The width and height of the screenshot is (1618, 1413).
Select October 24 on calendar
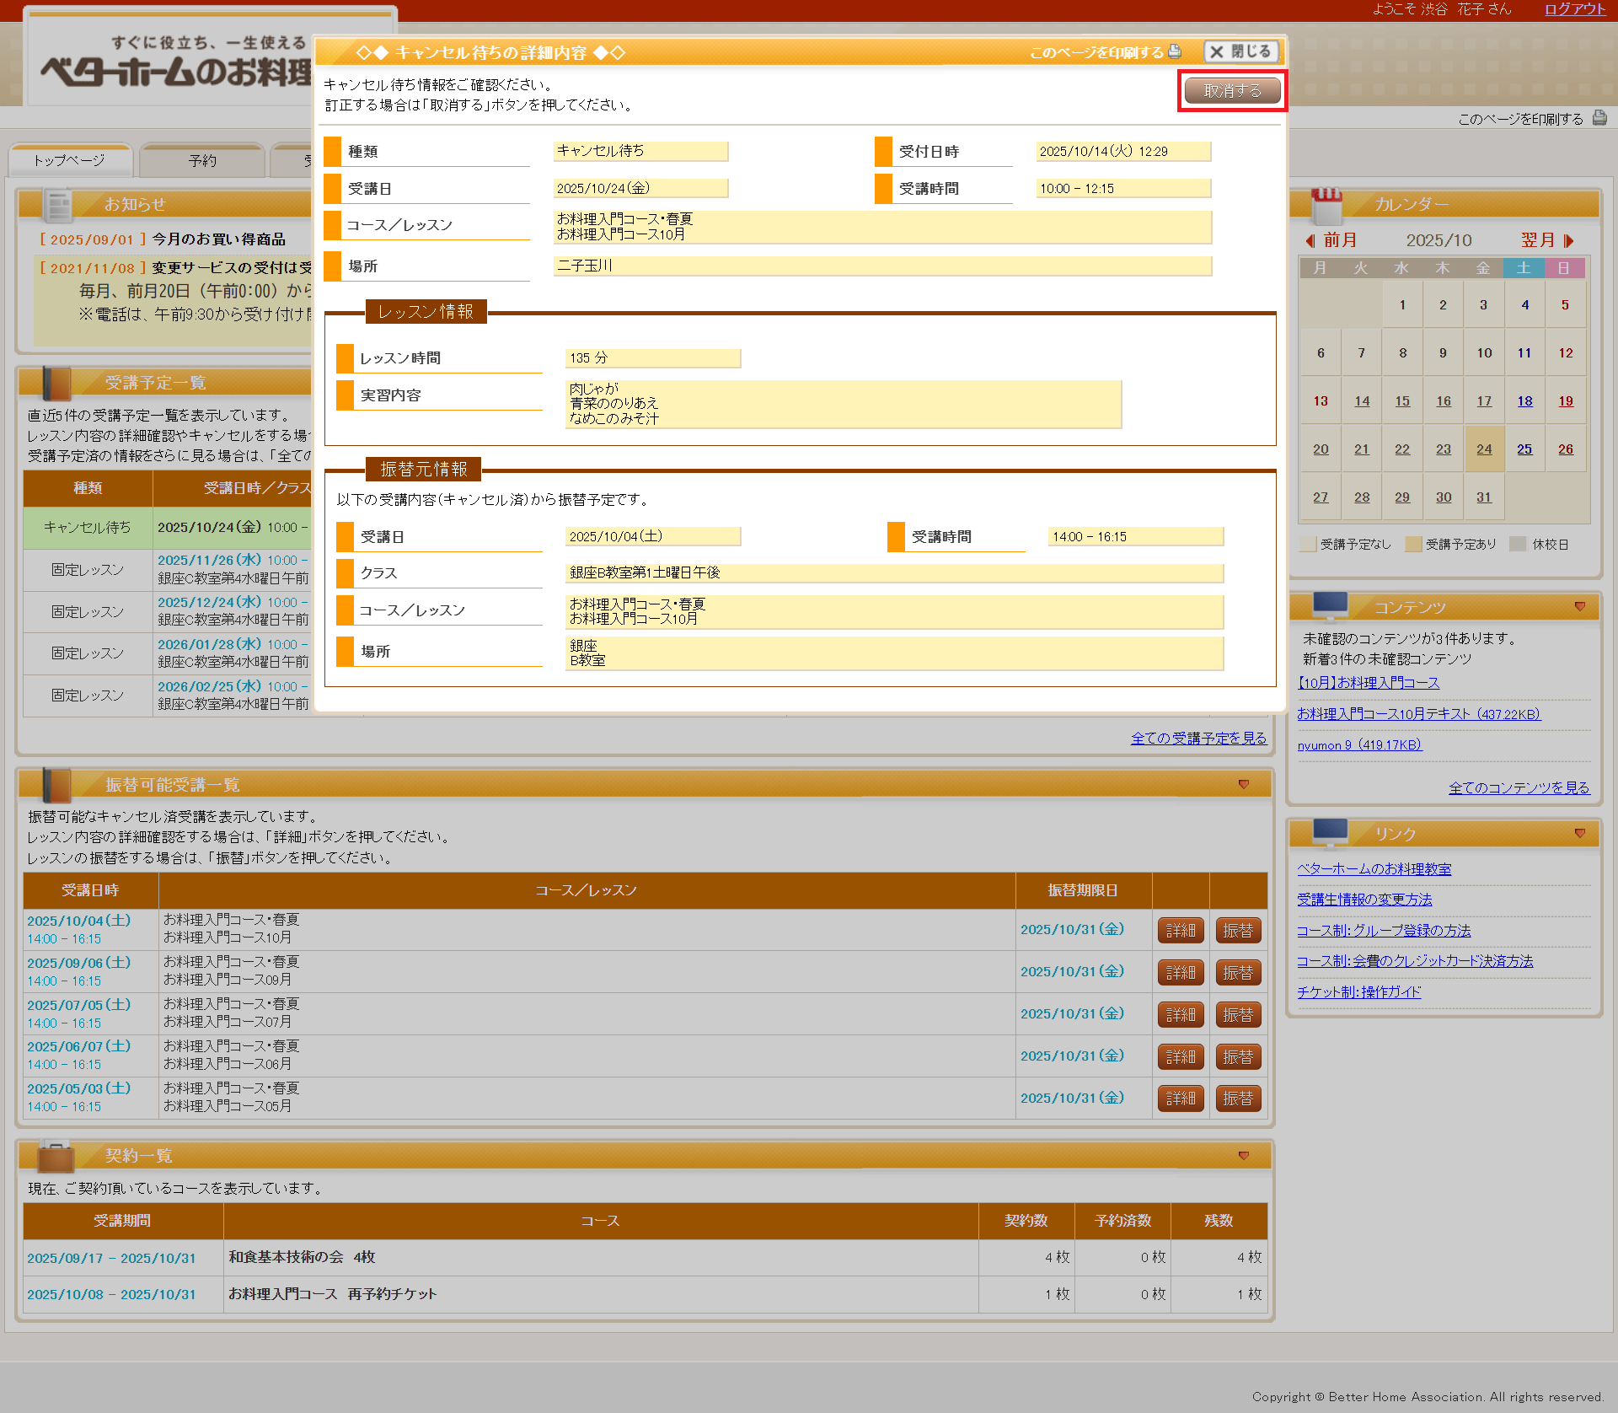pos(1483,449)
